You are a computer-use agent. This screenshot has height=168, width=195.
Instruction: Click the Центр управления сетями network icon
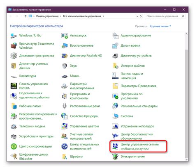coord(115,146)
